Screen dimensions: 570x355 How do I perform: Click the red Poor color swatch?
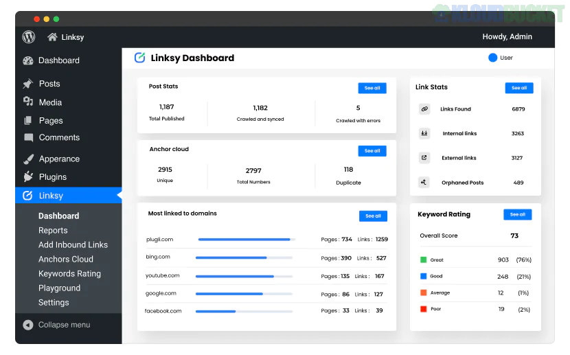tap(423, 309)
